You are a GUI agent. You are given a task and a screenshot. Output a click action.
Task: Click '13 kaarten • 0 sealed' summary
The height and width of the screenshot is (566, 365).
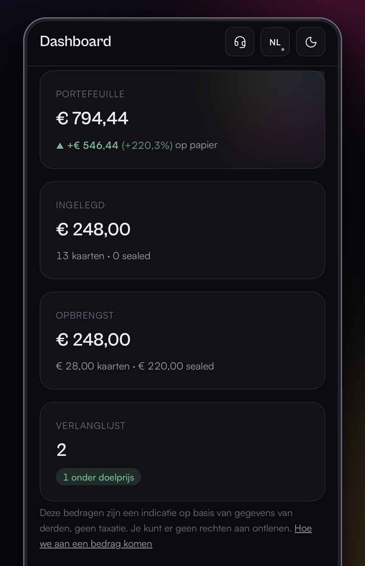(103, 256)
